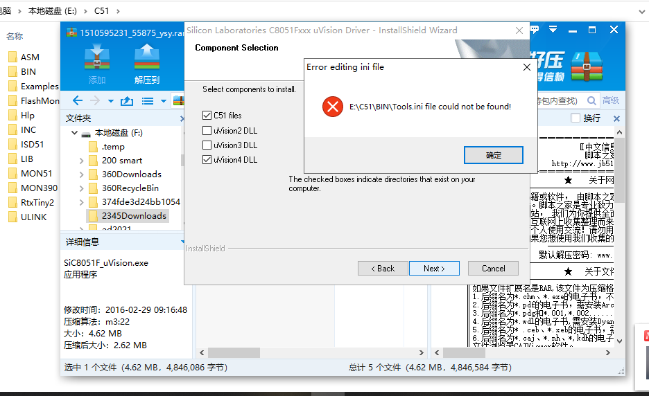Open 高级 advanced search link
Screen dimensions: 649x396
tap(610, 100)
